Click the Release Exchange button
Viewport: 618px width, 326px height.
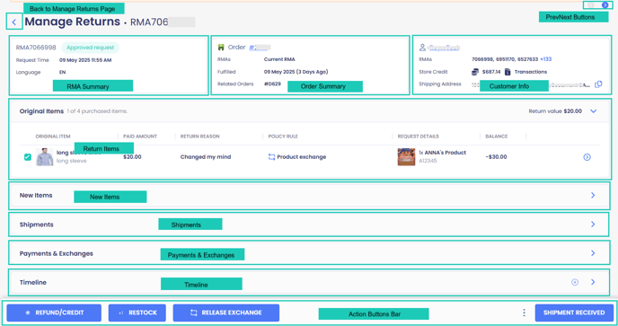[x=226, y=313]
